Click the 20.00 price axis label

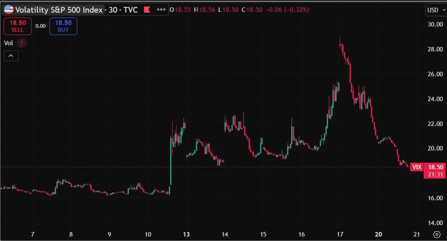(x=435, y=148)
